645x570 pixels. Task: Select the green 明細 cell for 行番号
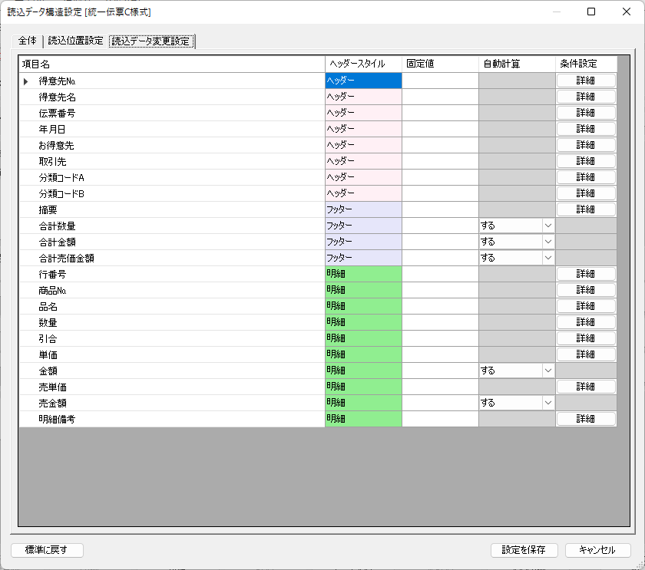(x=363, y=274)
